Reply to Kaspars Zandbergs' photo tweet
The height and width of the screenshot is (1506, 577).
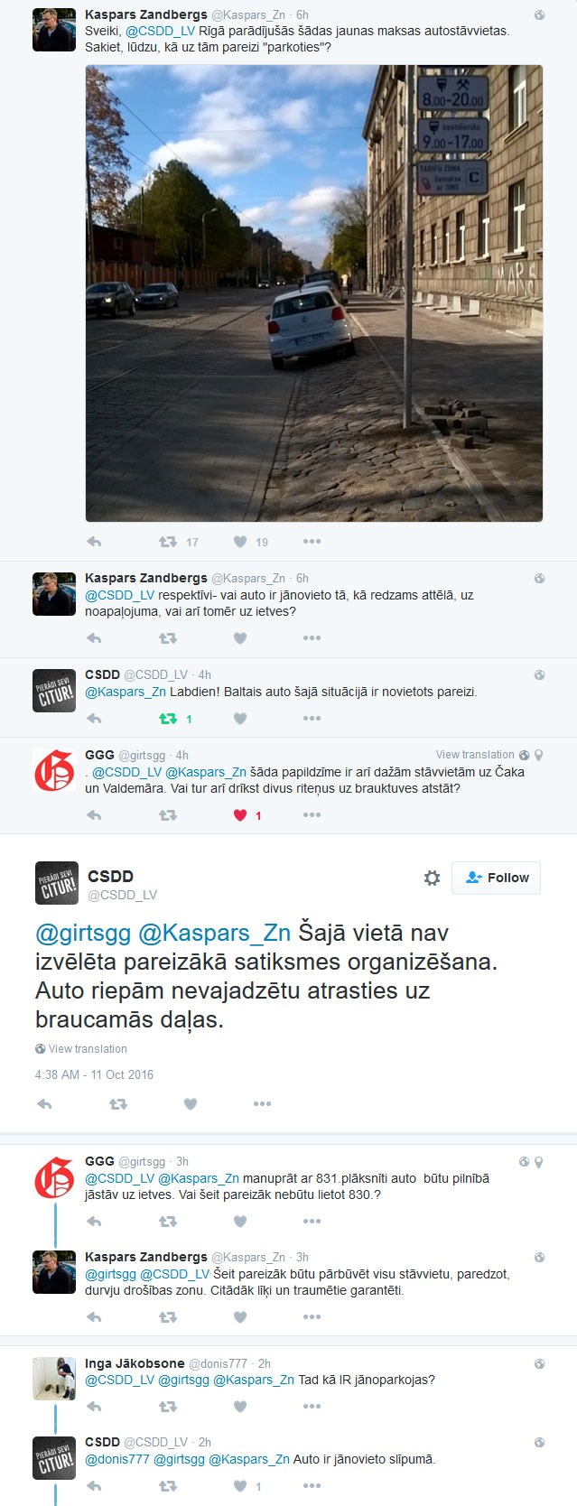(94, 542)
